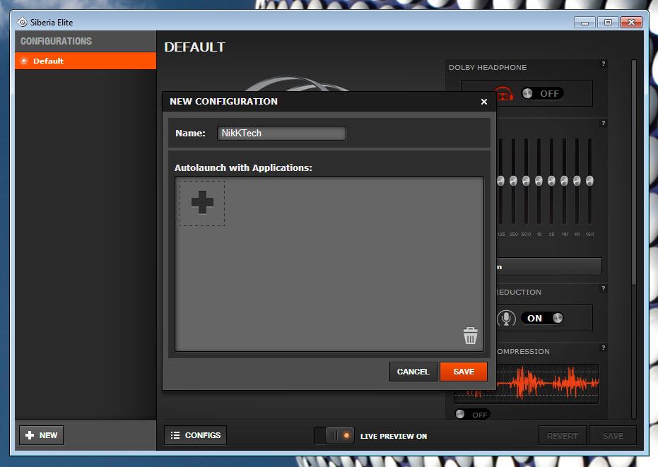
Task: Select the Default configuration
Action: 86,61
